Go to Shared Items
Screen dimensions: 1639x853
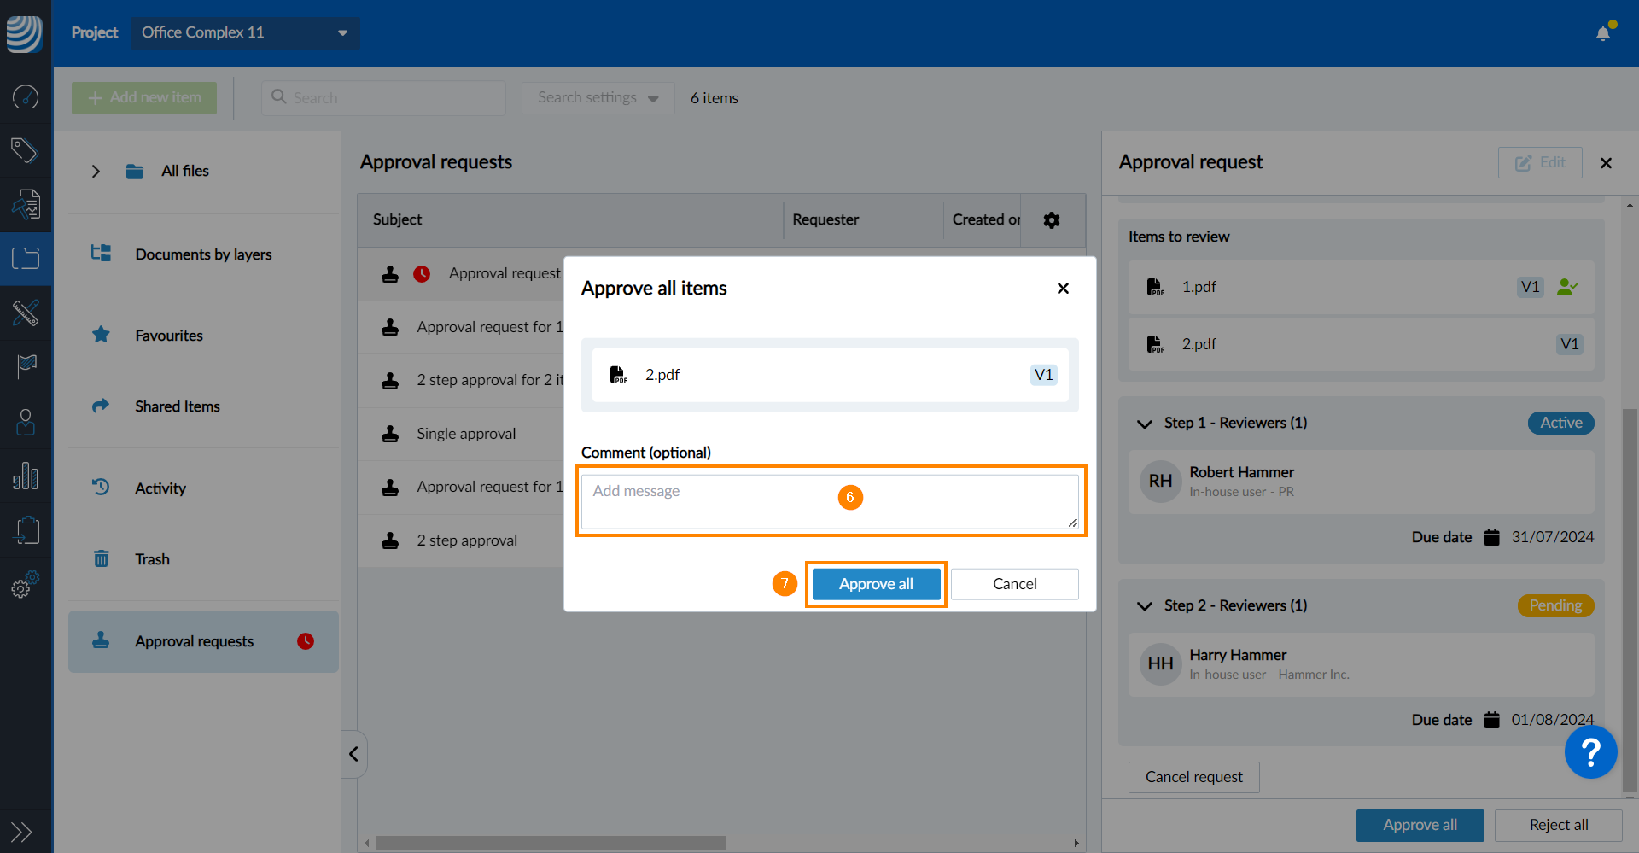[177, 406]
